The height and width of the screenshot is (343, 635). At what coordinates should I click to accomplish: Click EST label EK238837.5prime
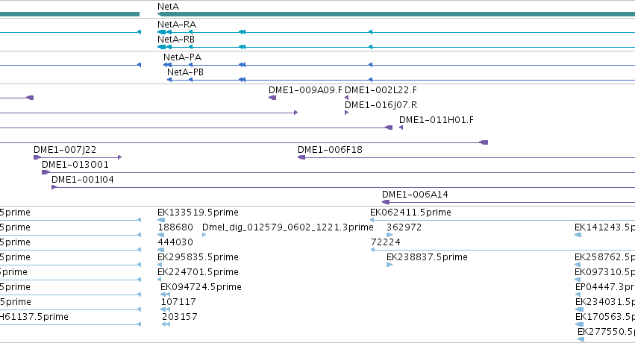[427, 257]
